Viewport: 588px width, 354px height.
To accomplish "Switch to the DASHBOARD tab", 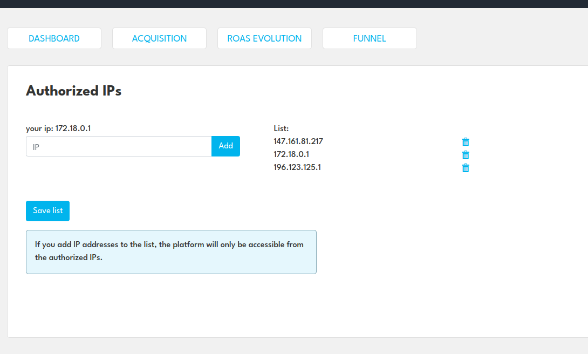I will coord(54,38).
